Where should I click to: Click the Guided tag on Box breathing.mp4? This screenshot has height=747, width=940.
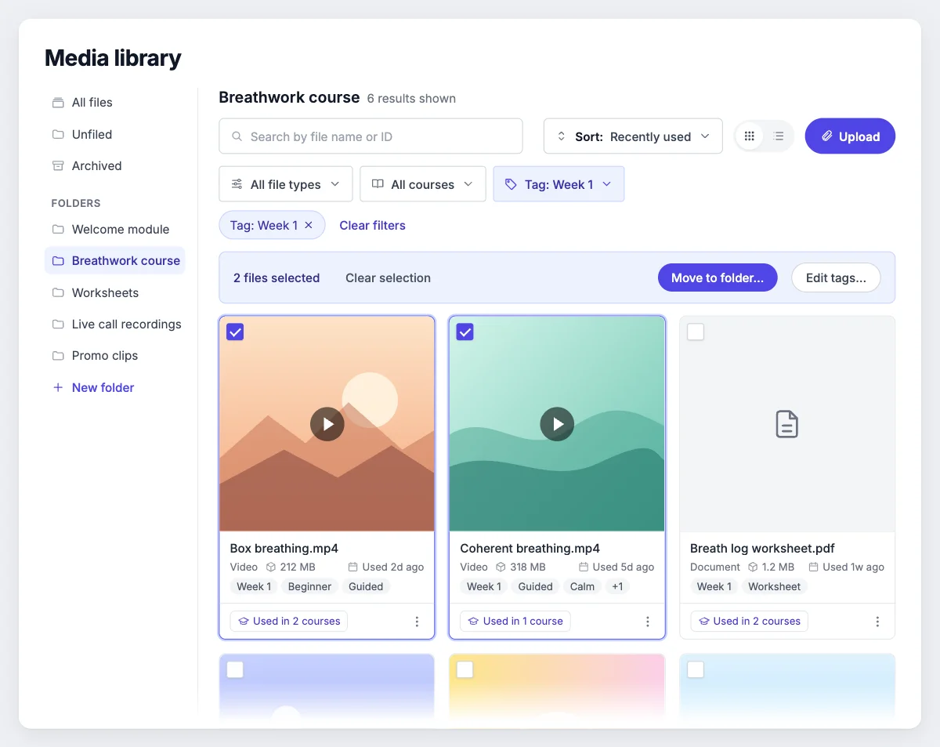[366, 586]
